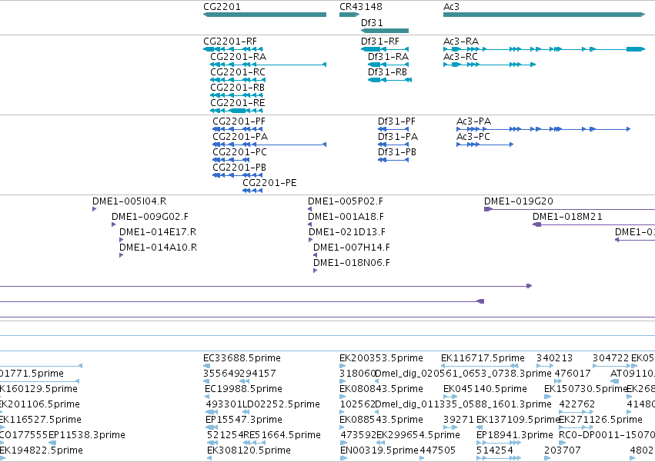Select EK201106.5prime EST
This screenshot has height=462, width=655.
(x=1, y=412)
